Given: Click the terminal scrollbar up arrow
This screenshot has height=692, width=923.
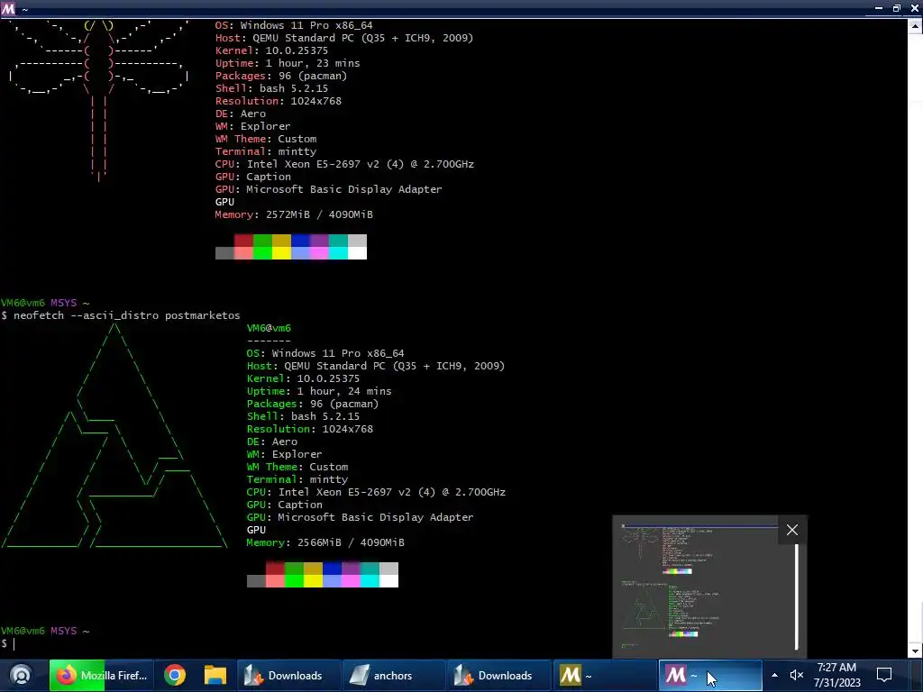Looking at the screenshot, I should (x=916, y=25).
